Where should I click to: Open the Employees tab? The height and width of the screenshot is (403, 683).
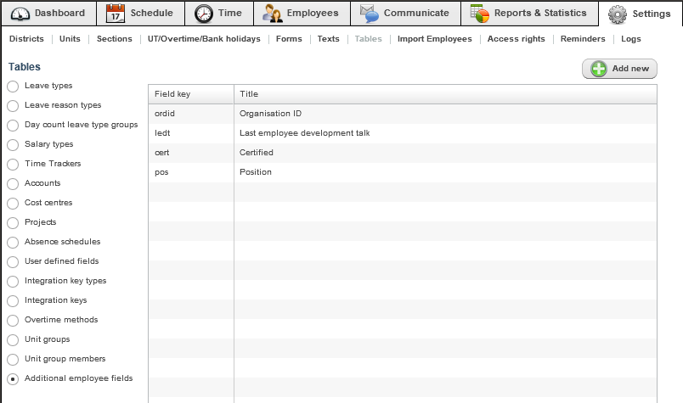pyautogui.click(x=302, y=13)
